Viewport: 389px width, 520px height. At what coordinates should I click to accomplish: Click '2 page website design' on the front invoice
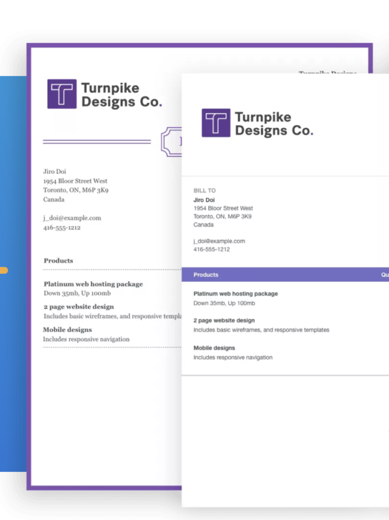pos(224,320)
